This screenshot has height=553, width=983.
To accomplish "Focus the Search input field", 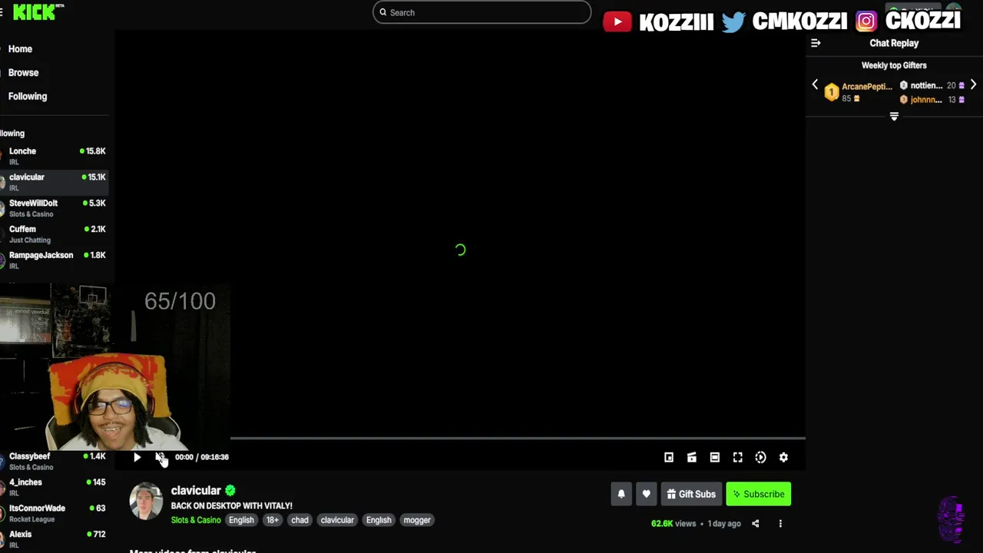I will [x=482, y=12].
